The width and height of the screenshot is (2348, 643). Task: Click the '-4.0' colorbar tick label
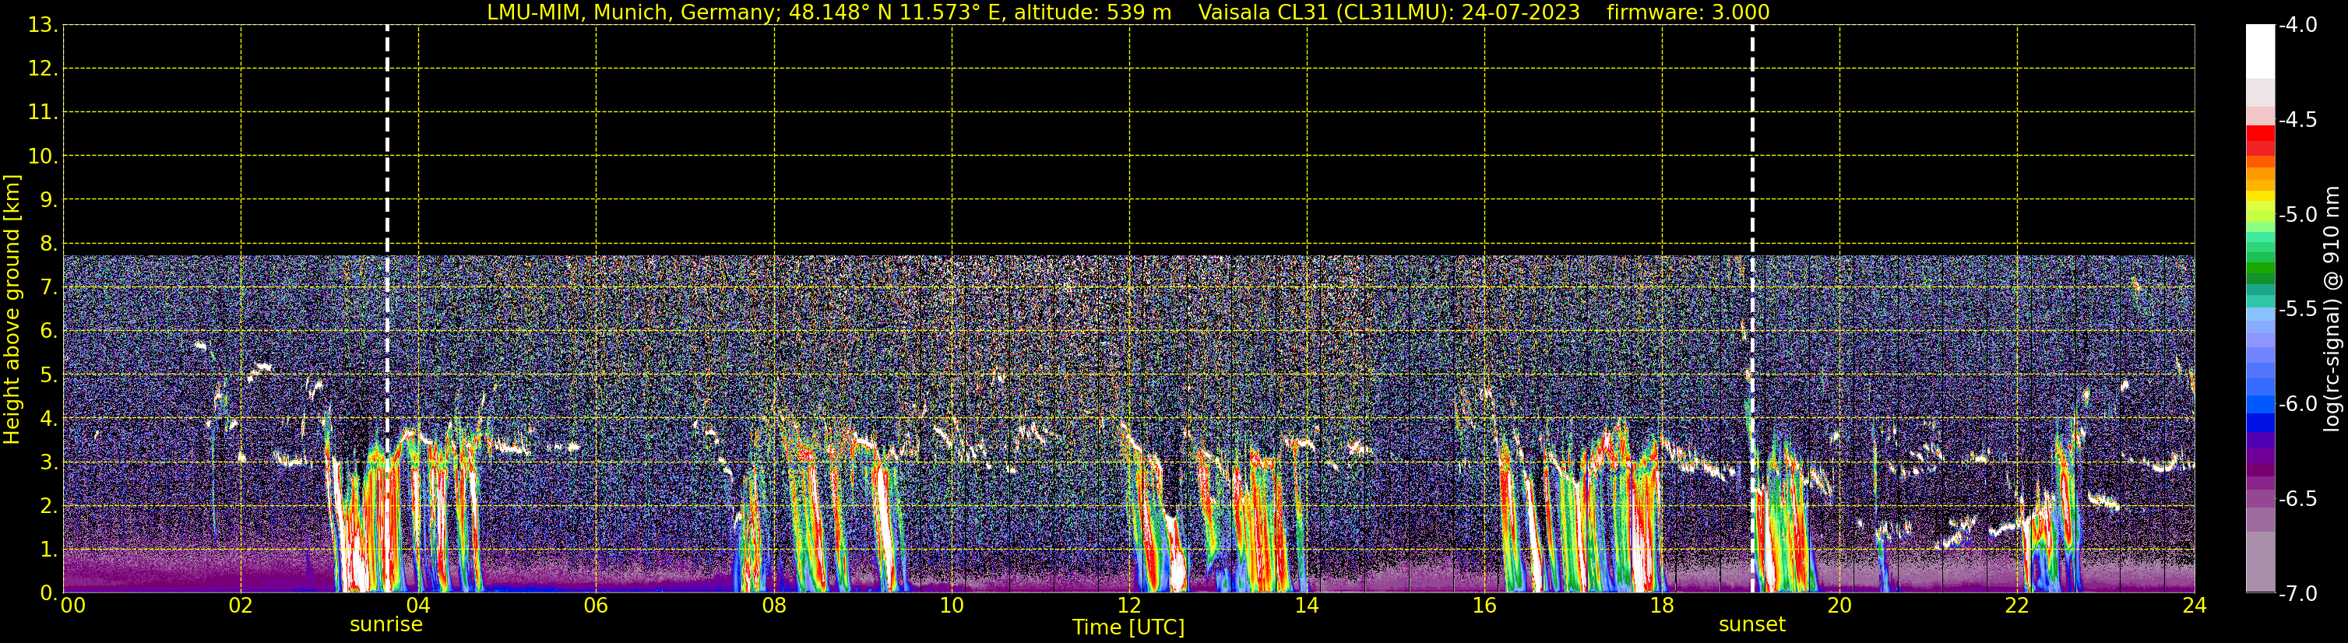point(2298,25)
